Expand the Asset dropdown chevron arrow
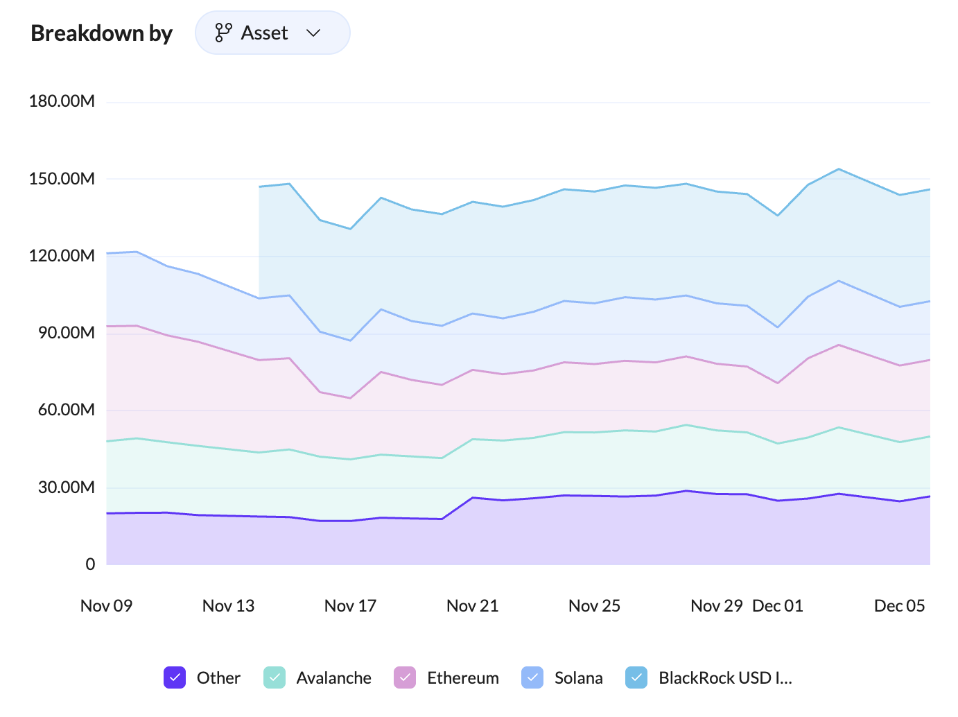This screenshot has height=717, width=958. pyautogui.click(x=313, y=33)
